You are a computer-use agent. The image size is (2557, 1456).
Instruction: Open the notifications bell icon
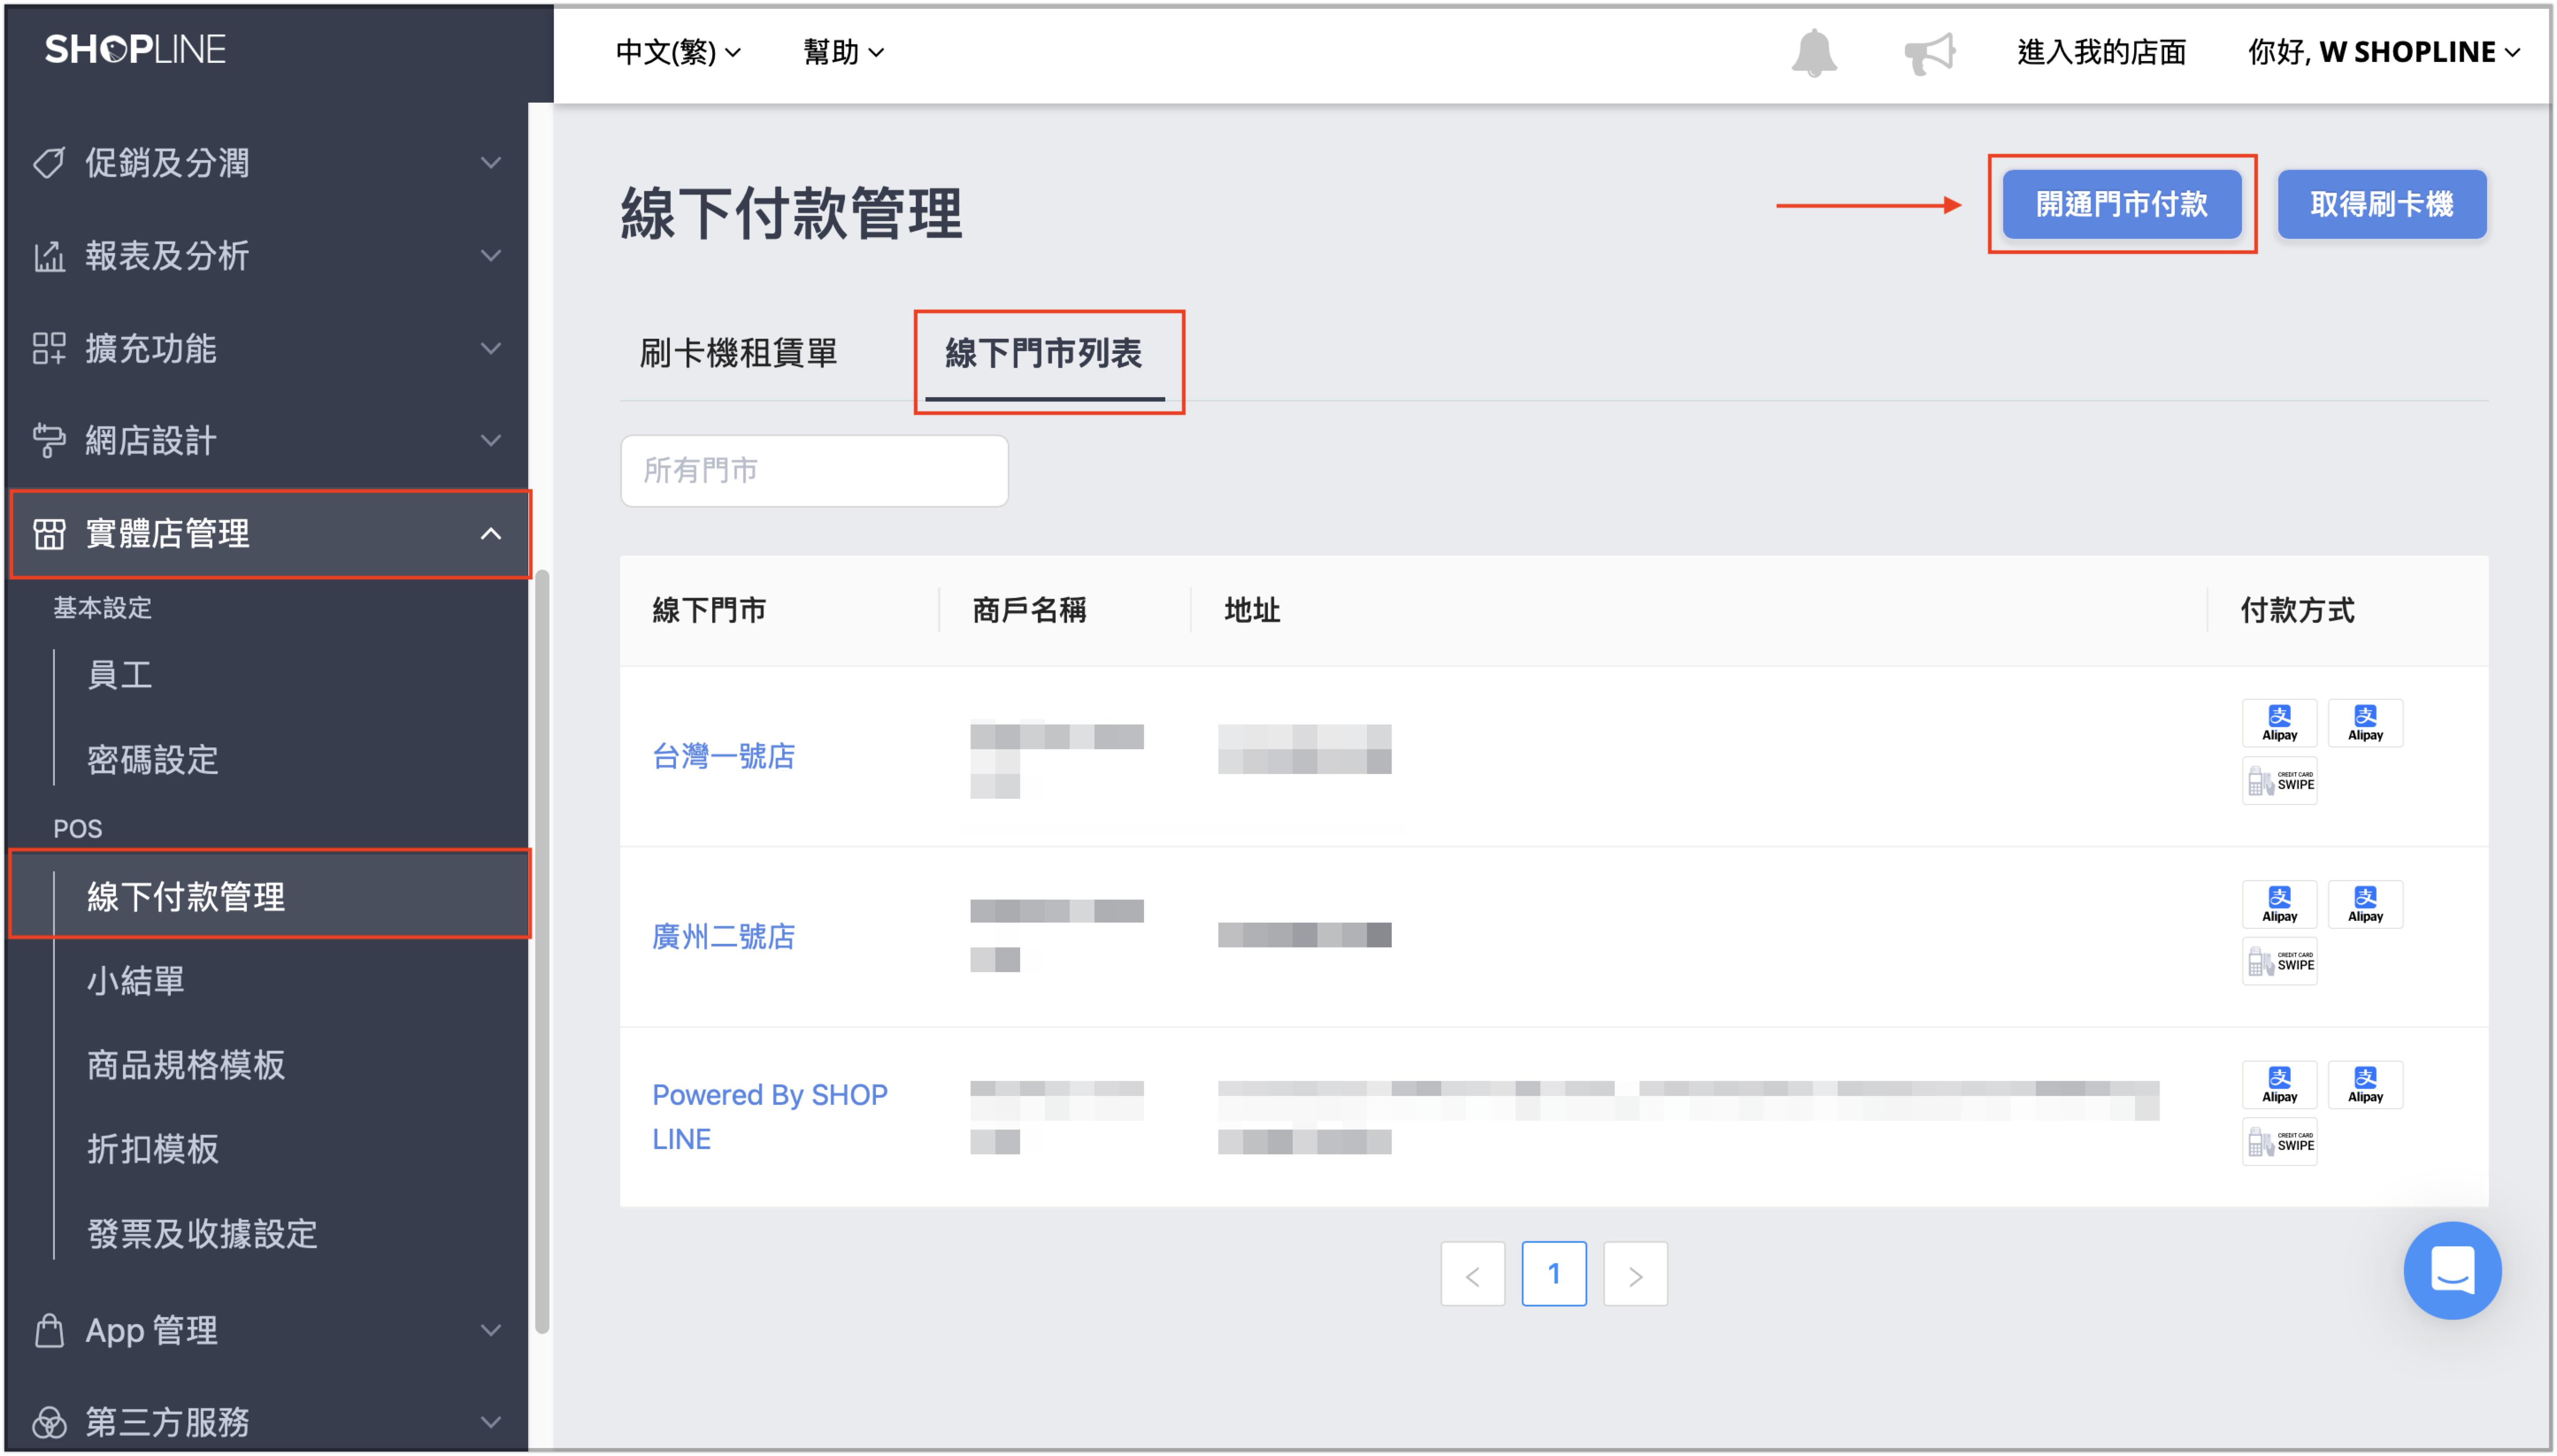click(1813, 52)
